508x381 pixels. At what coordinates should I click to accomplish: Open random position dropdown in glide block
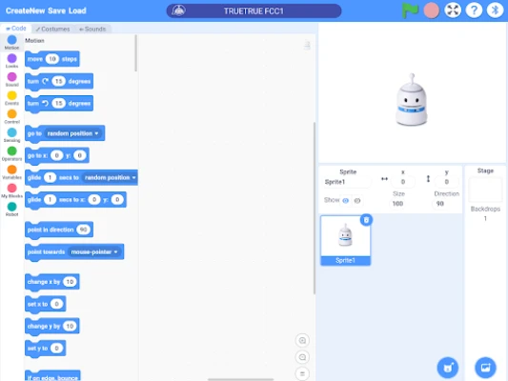tap(110, 178)
